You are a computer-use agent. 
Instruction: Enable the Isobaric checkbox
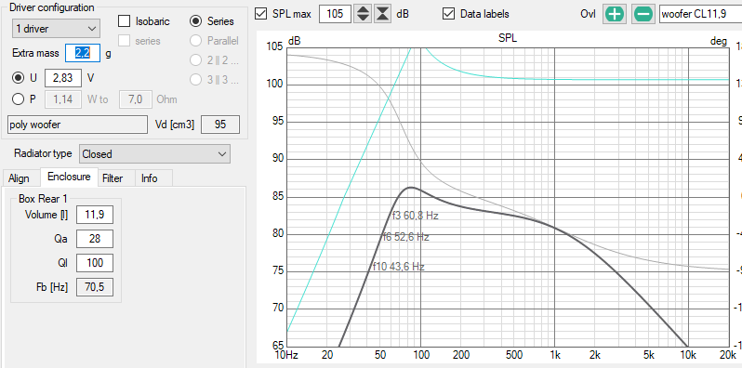(124, 20)
